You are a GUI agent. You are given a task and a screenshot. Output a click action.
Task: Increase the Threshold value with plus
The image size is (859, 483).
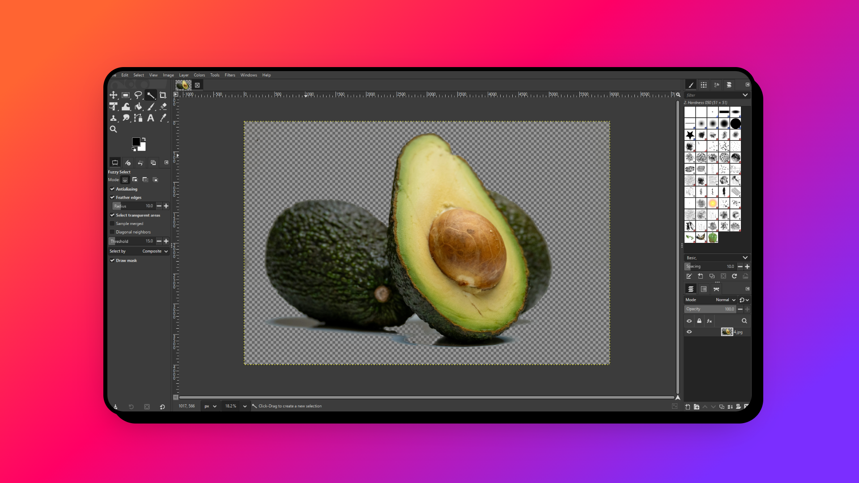coord(166,241)
